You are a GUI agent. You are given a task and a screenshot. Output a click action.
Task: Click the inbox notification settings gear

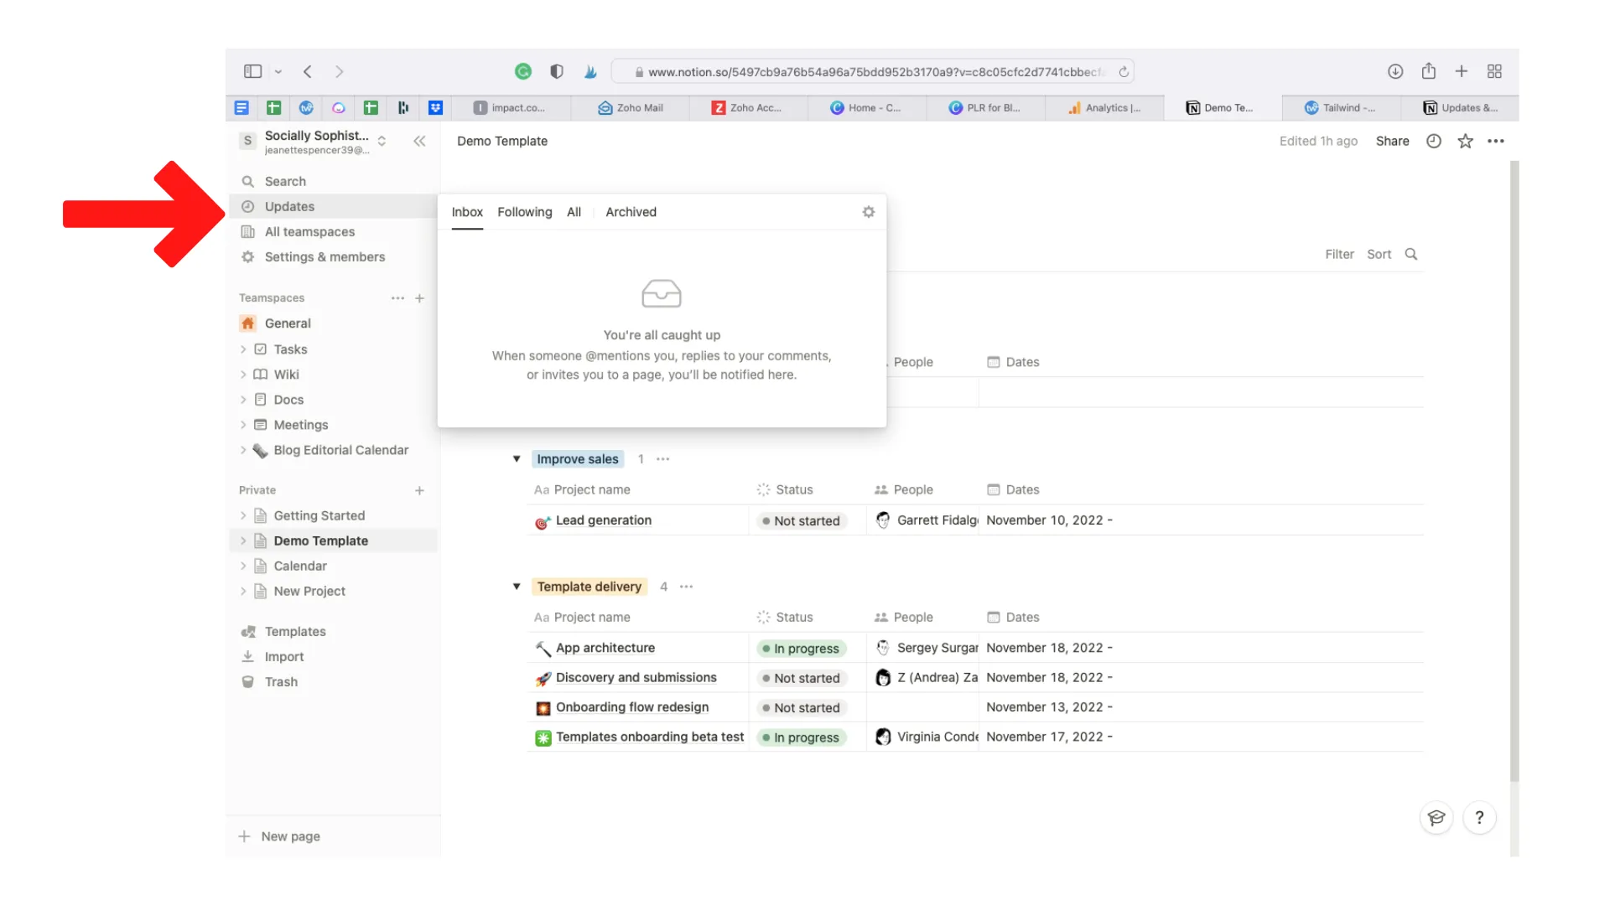coord(868,212)
